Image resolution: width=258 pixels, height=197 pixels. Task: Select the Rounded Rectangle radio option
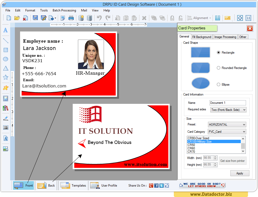pos(218,68)
